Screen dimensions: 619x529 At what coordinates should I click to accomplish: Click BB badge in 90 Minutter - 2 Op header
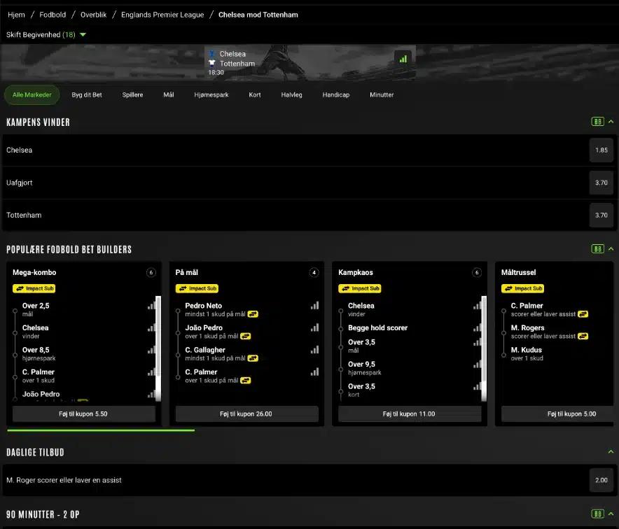coord(598,514)
